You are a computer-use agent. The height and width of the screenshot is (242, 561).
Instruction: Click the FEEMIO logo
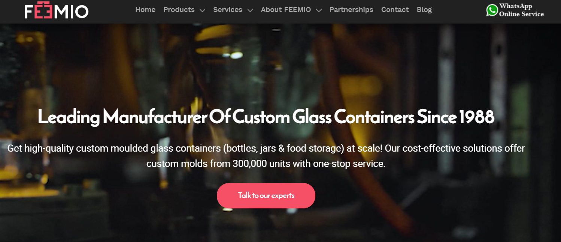tap(57, 11)
